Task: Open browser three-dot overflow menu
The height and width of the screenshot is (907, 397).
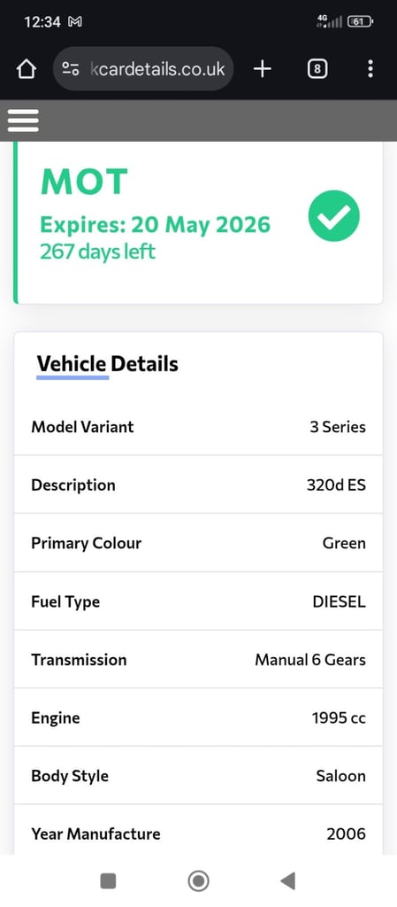Action: click(x=370, y=69)
